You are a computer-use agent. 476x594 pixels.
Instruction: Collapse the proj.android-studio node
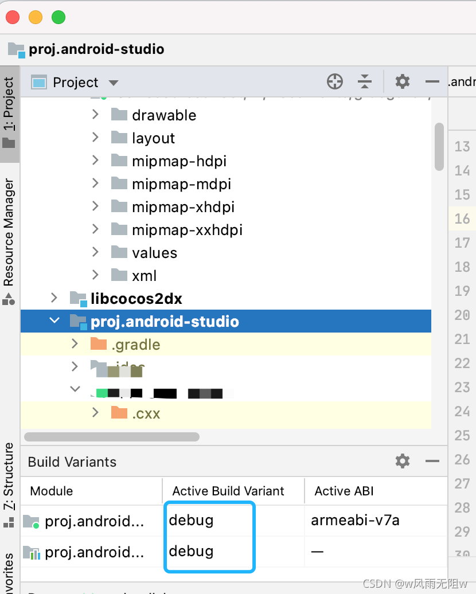54,321
